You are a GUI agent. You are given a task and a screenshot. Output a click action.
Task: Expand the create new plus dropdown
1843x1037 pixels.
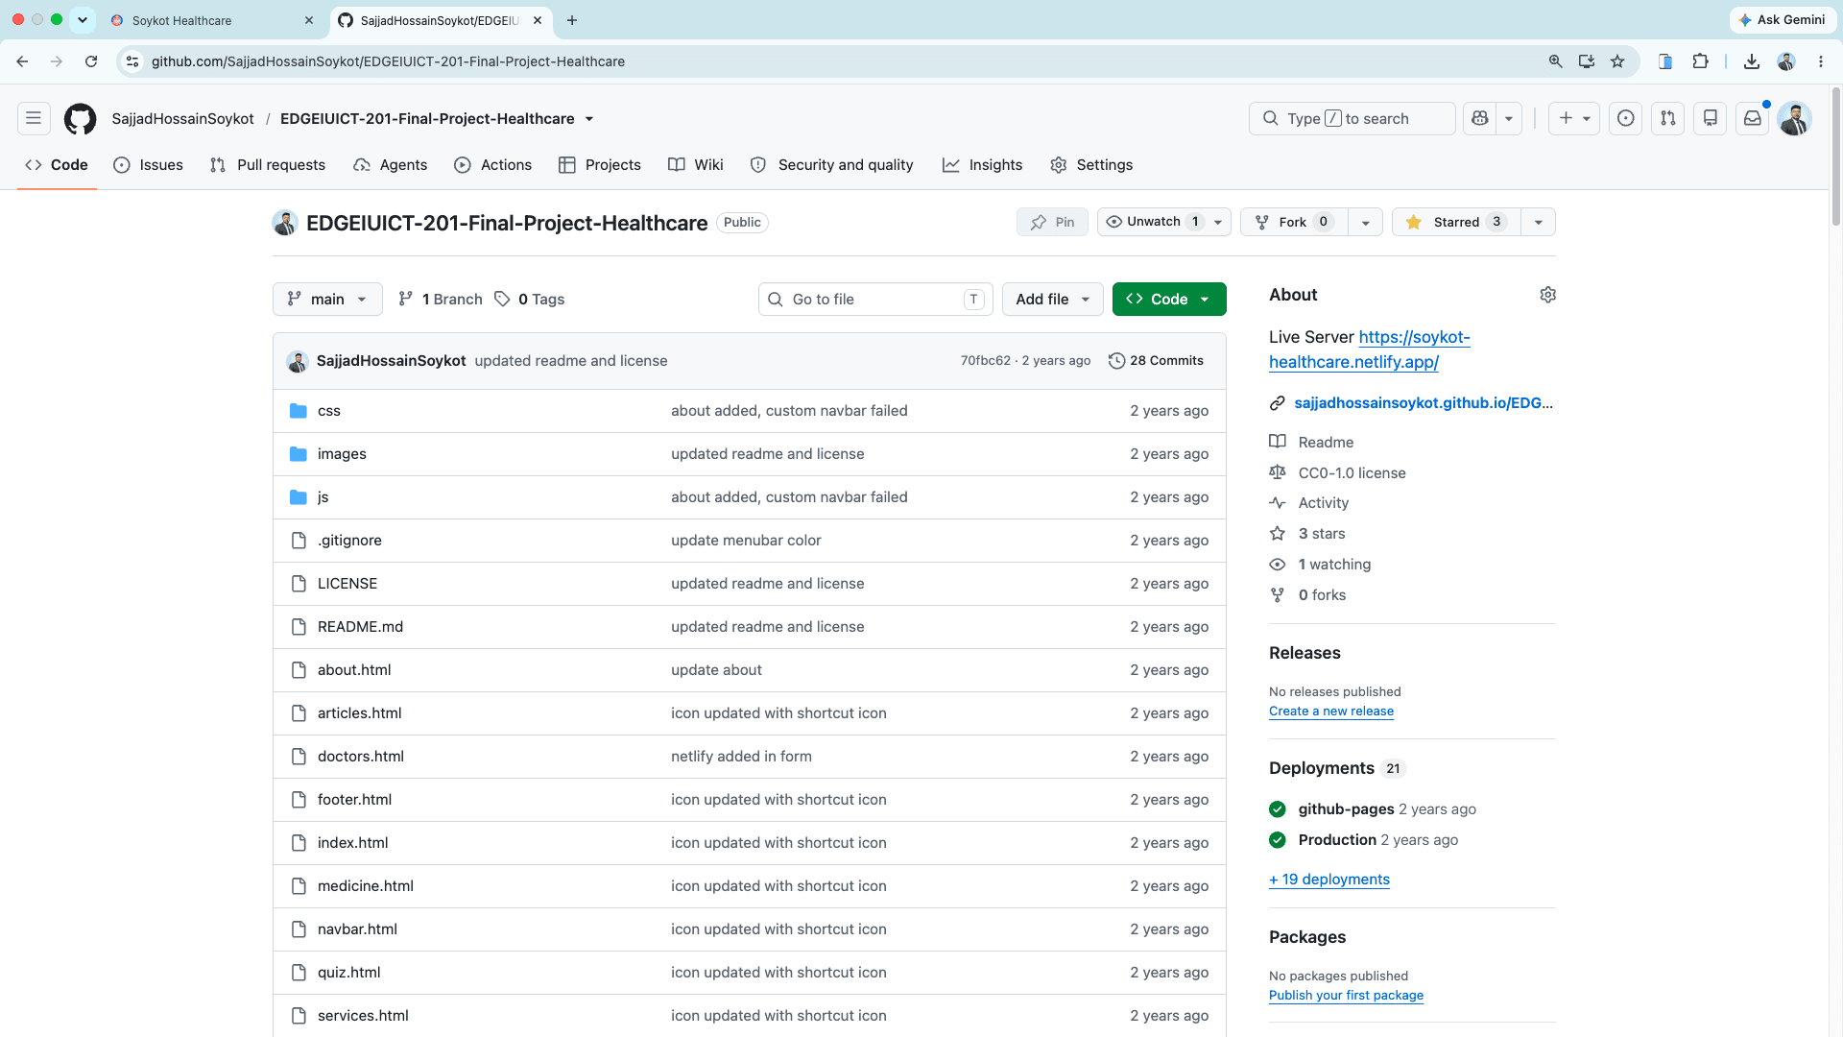(x=1574, y=118)
